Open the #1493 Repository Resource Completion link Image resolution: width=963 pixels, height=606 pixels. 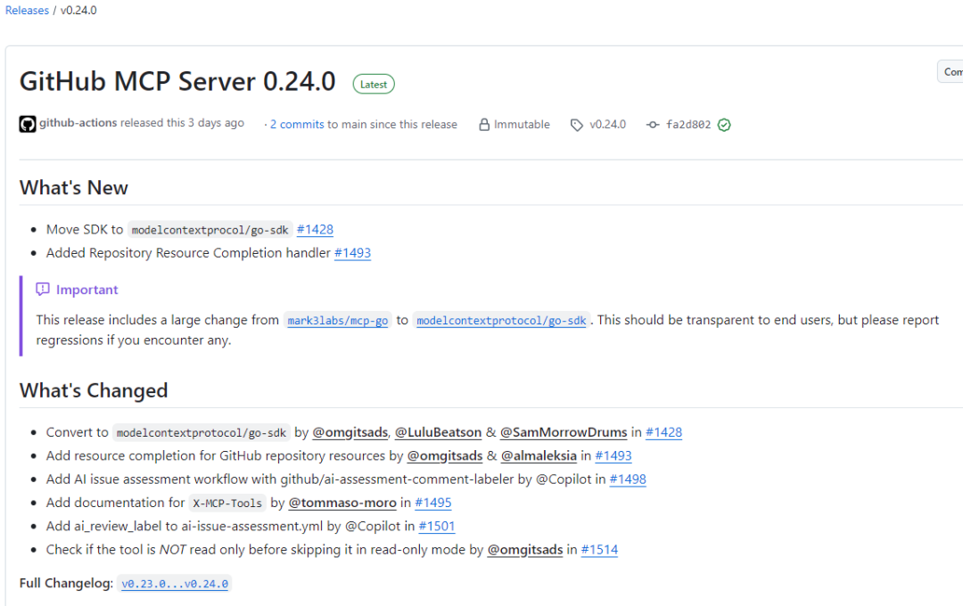pos(353,253)
